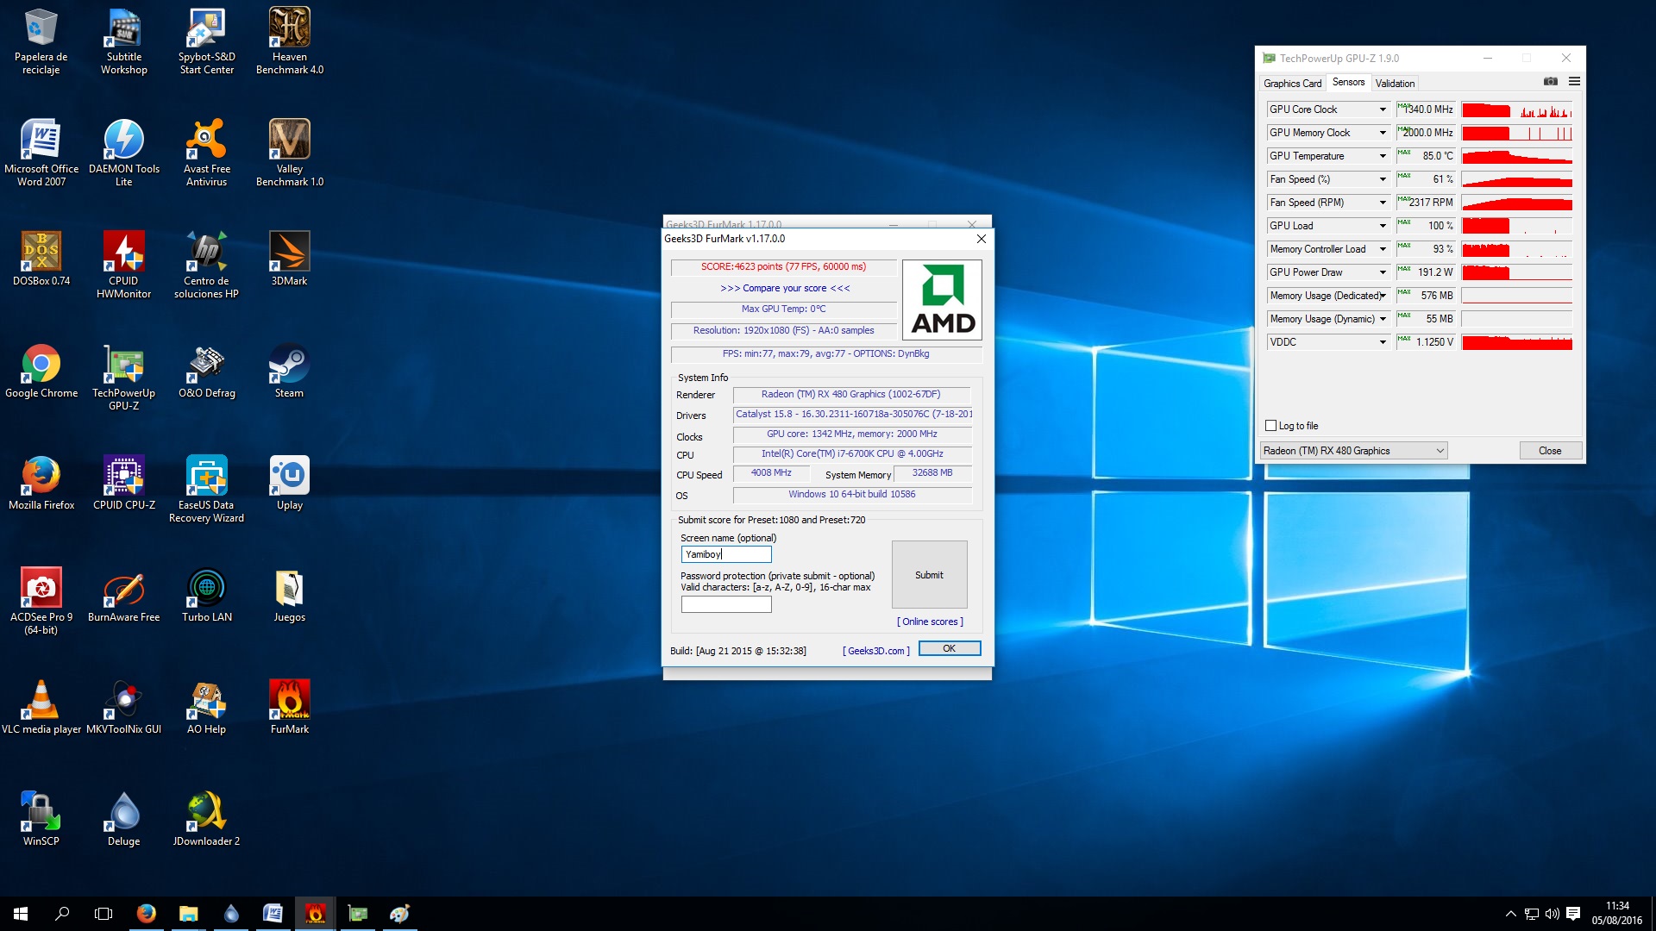Screen dimensions: 1656x931
Task: Expand Fan Speed (%) sensor dropdown
Action: [x=1383, y=179]
